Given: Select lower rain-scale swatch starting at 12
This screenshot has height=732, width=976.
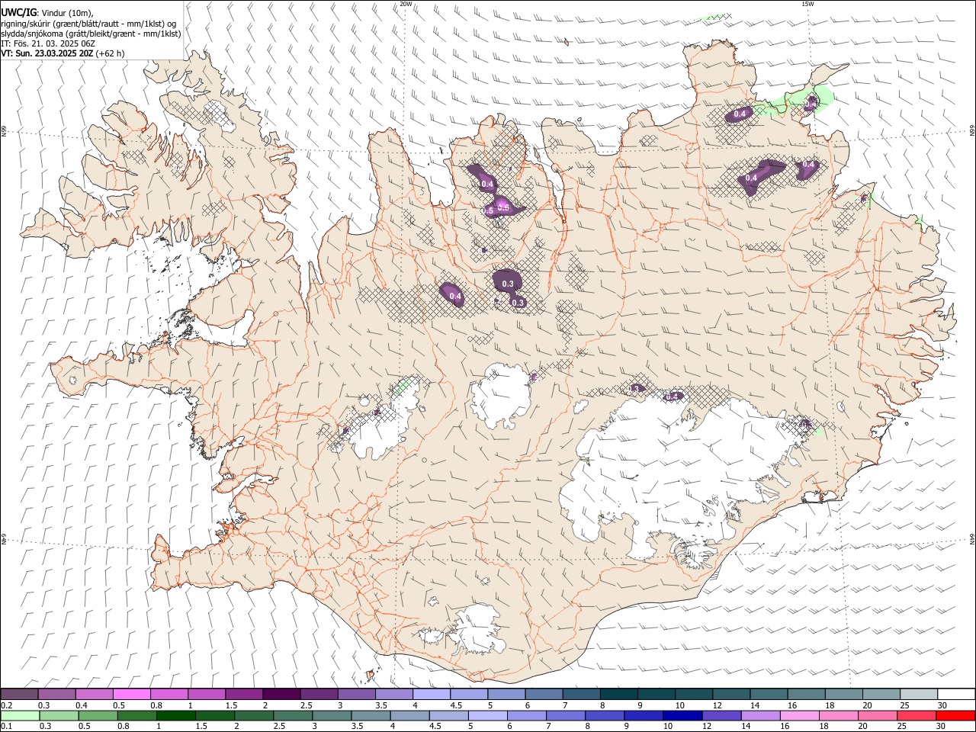Looking at the screenshot, I should (721, 716).
